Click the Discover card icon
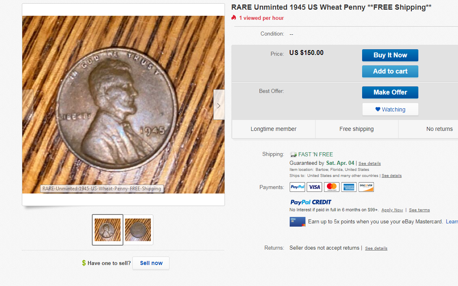This screenshot has height=286, width=458. click(366, 187)
